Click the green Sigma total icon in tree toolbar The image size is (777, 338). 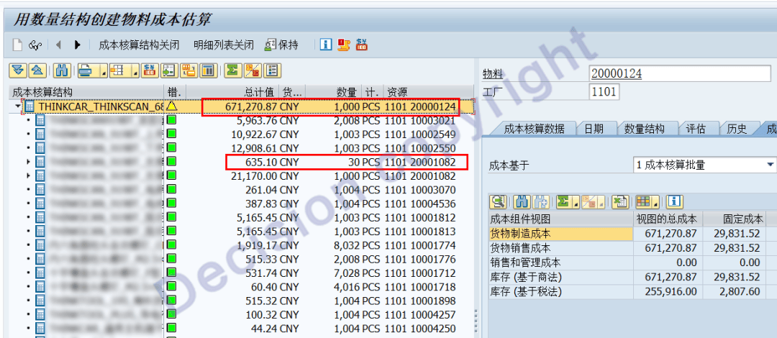point(232,70)
